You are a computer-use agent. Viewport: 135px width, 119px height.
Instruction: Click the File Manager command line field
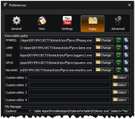(x=82, y=111)
